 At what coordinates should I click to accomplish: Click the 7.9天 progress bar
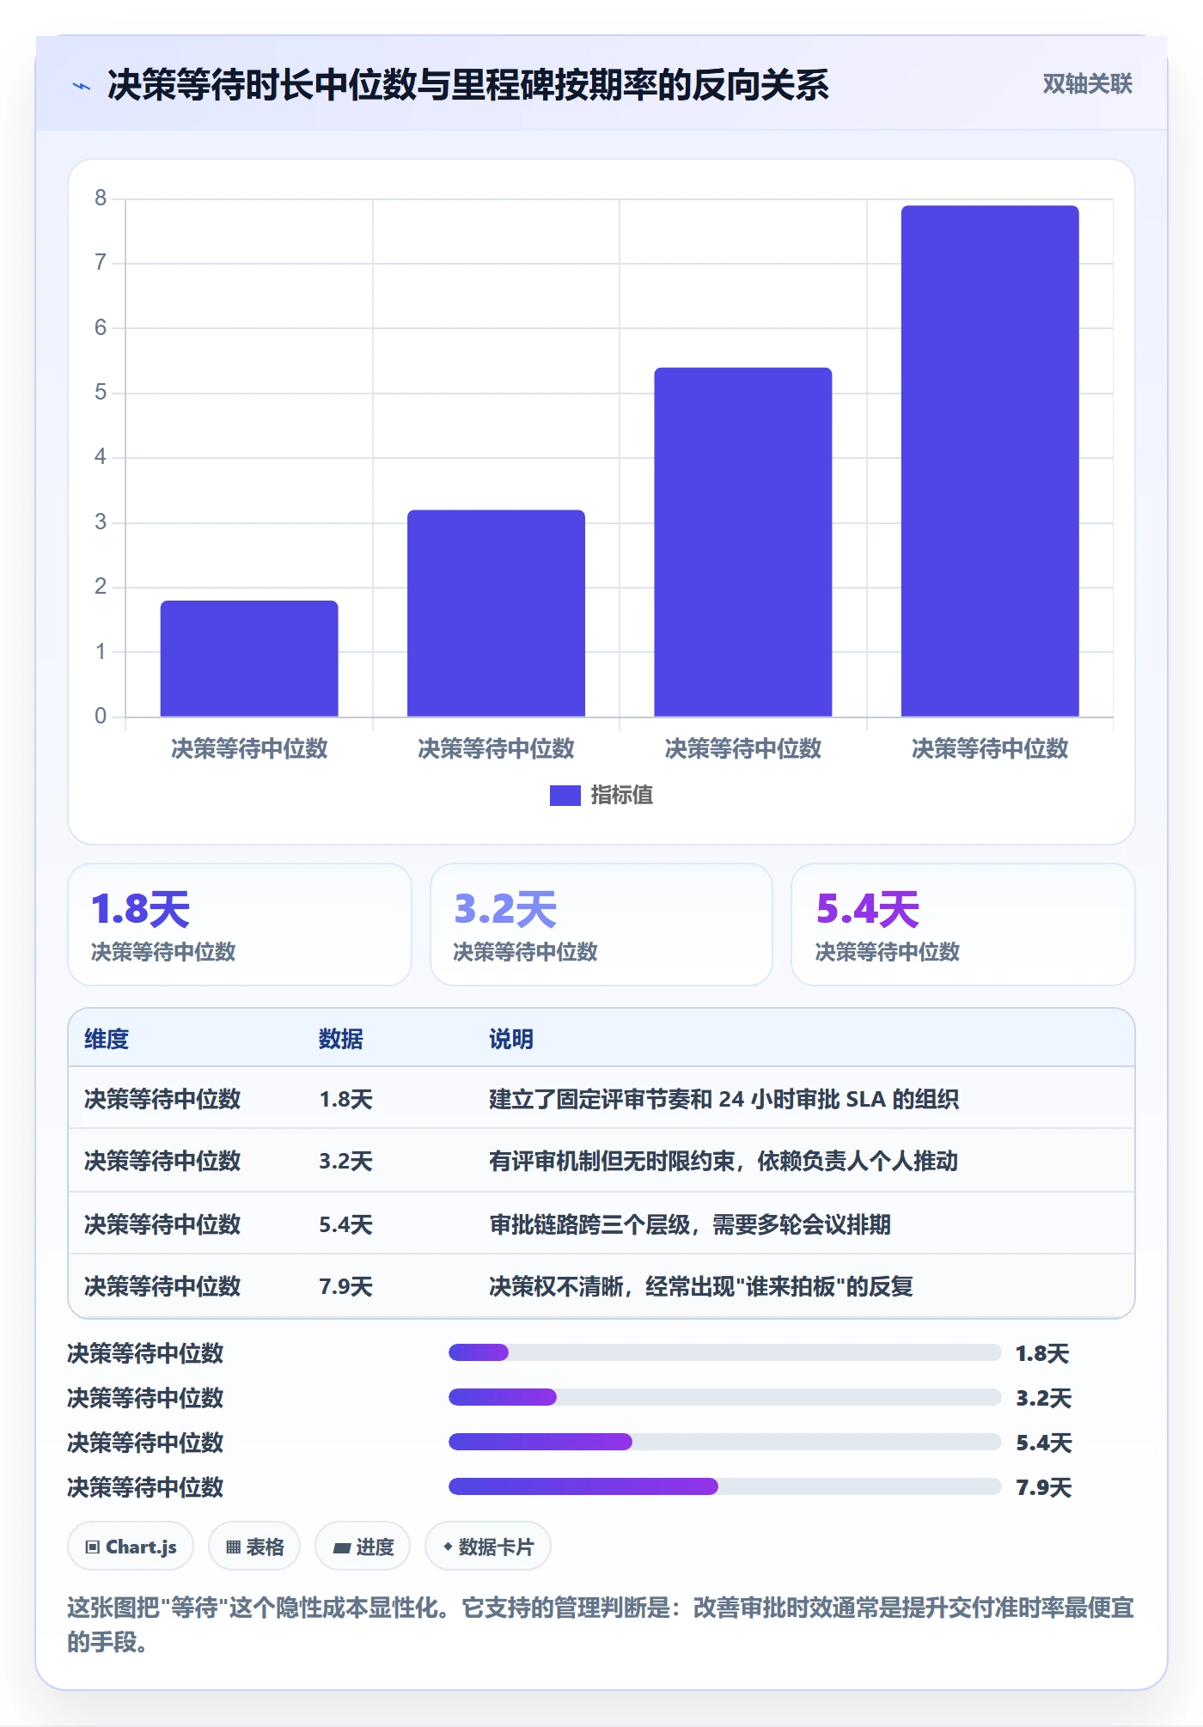[724, 1486]
